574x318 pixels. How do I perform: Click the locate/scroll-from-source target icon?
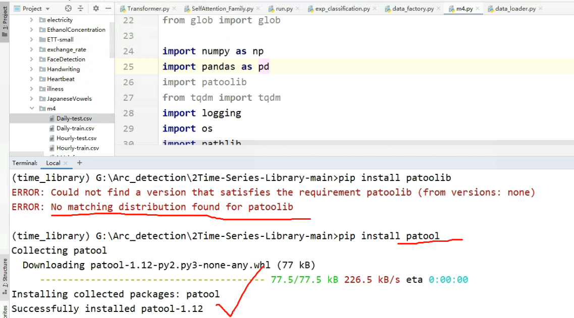coord(68,8)
